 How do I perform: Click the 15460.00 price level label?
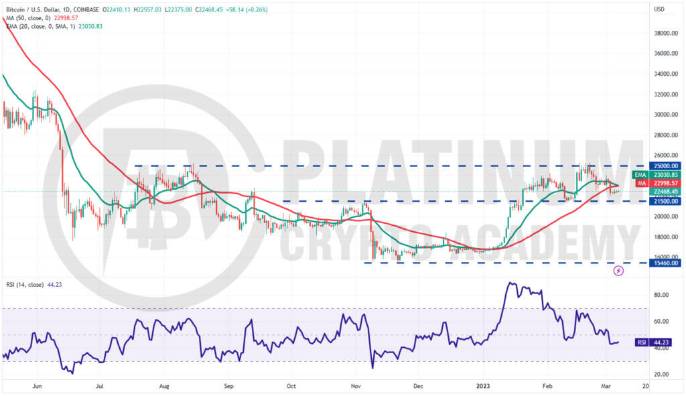tap(665, 263)
